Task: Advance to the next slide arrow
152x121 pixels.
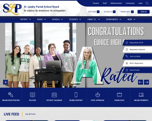Action: (146, 82)
